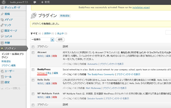The height and width of the screenshot is (108, 171).
Task: Show すべて plugins filter
Action: 34,34
